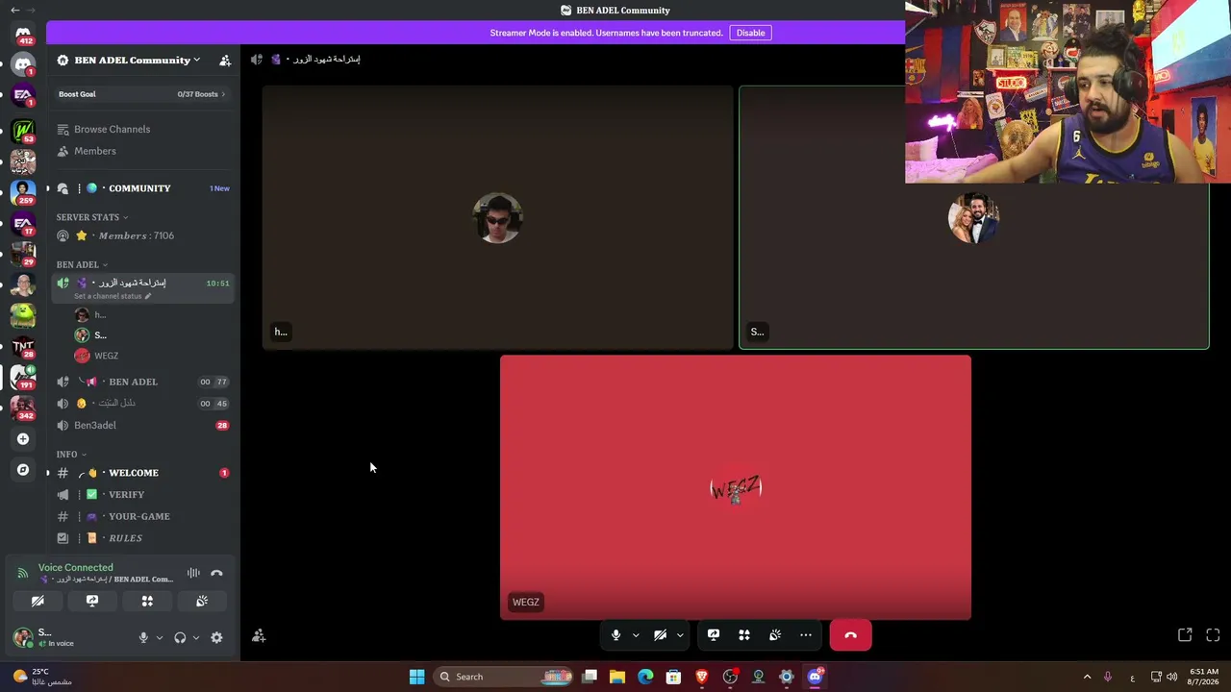Invite users with the icon at the call's lower left
Image resolution: width=1231 pixels, height=692 pixels.
click(x=259, y=636)
